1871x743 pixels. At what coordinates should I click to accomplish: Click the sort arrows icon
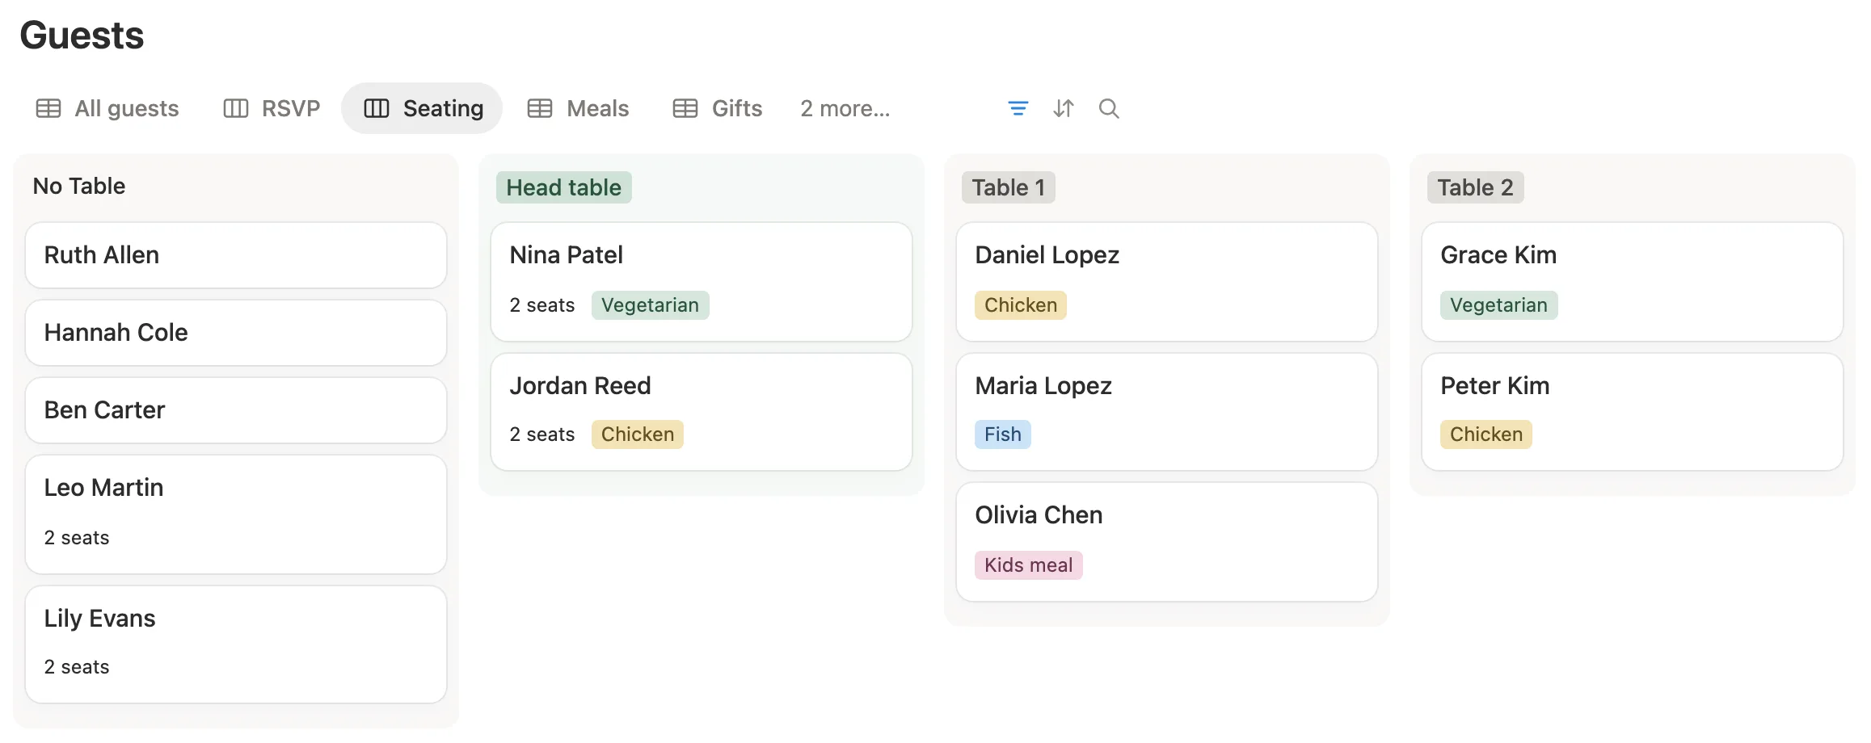tap(1063, 108)
